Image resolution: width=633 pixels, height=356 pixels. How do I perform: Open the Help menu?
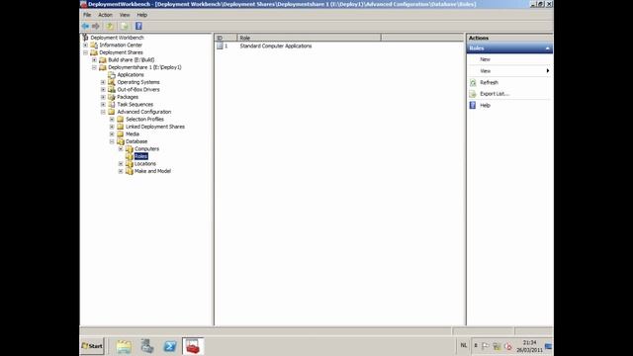coord(141,15)
